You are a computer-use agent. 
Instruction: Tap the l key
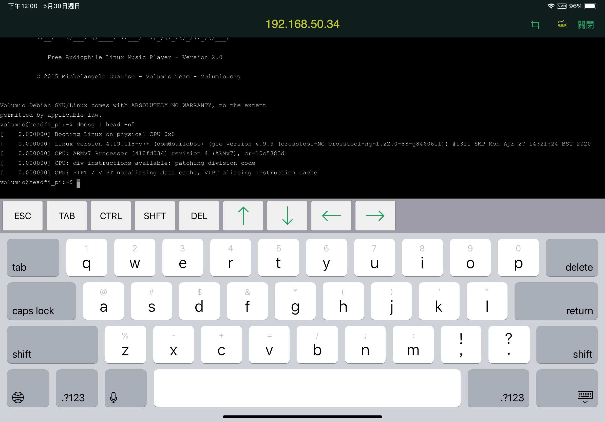point(487,301)
